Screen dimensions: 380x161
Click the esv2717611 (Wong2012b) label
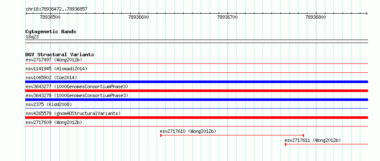click(313, 140)
